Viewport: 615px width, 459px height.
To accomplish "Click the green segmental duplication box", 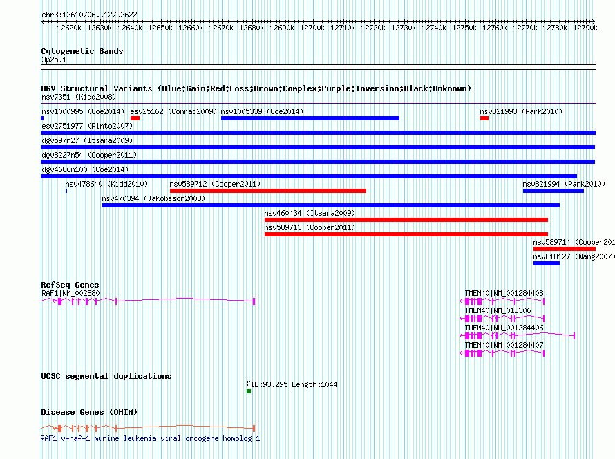I will pyautogui.click(x=249, y=391).
